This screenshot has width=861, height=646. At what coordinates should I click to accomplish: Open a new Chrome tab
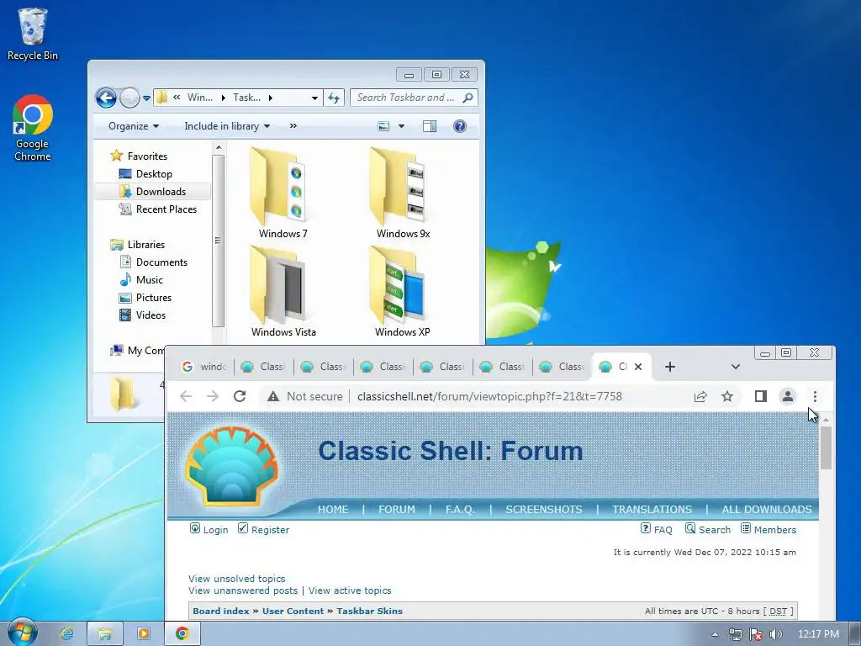pyautogui.click(x=670, y=367)
